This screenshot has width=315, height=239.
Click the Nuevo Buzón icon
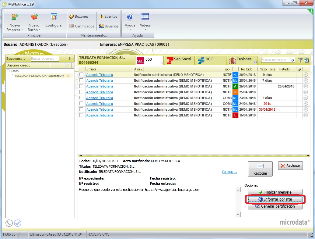[x=34, y=17]
